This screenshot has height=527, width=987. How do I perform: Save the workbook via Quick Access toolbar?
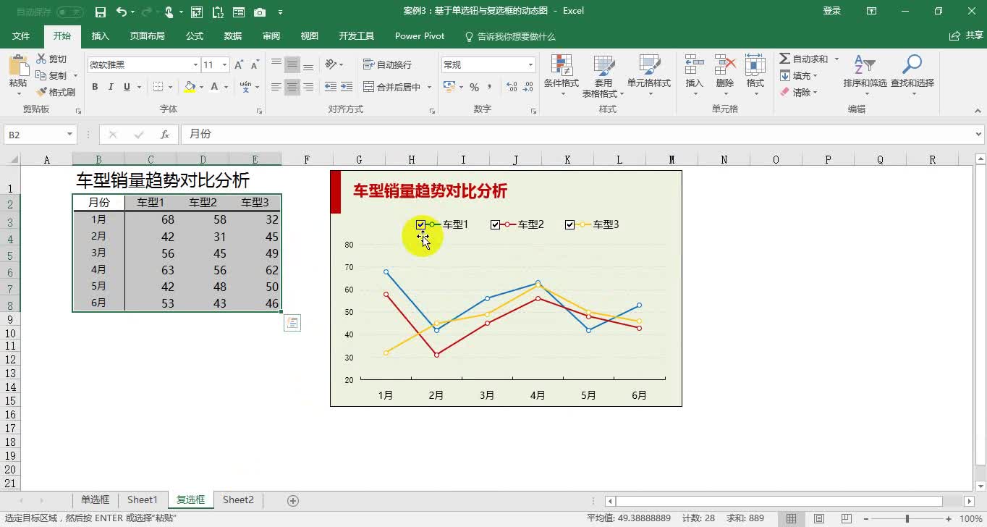point(100,10)
